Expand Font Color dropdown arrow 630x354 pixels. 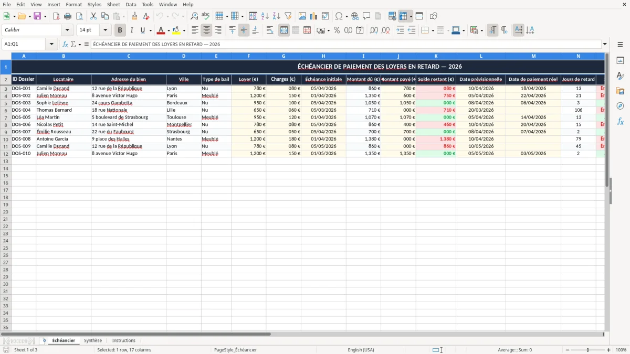(168, 30)
